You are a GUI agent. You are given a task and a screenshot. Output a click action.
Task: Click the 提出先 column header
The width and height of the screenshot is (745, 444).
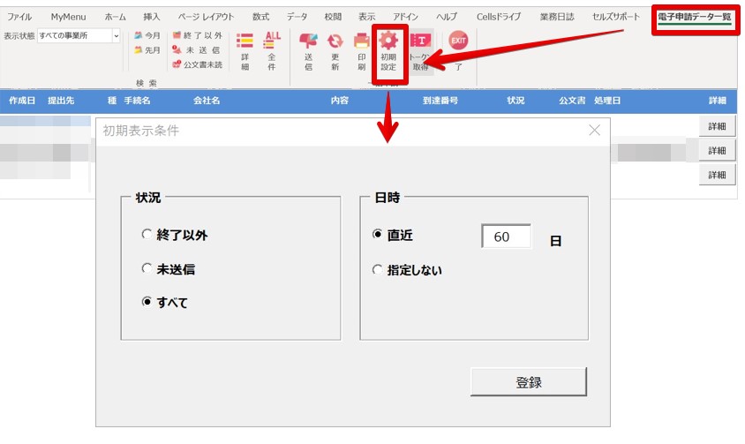click(x=61, y=101)
